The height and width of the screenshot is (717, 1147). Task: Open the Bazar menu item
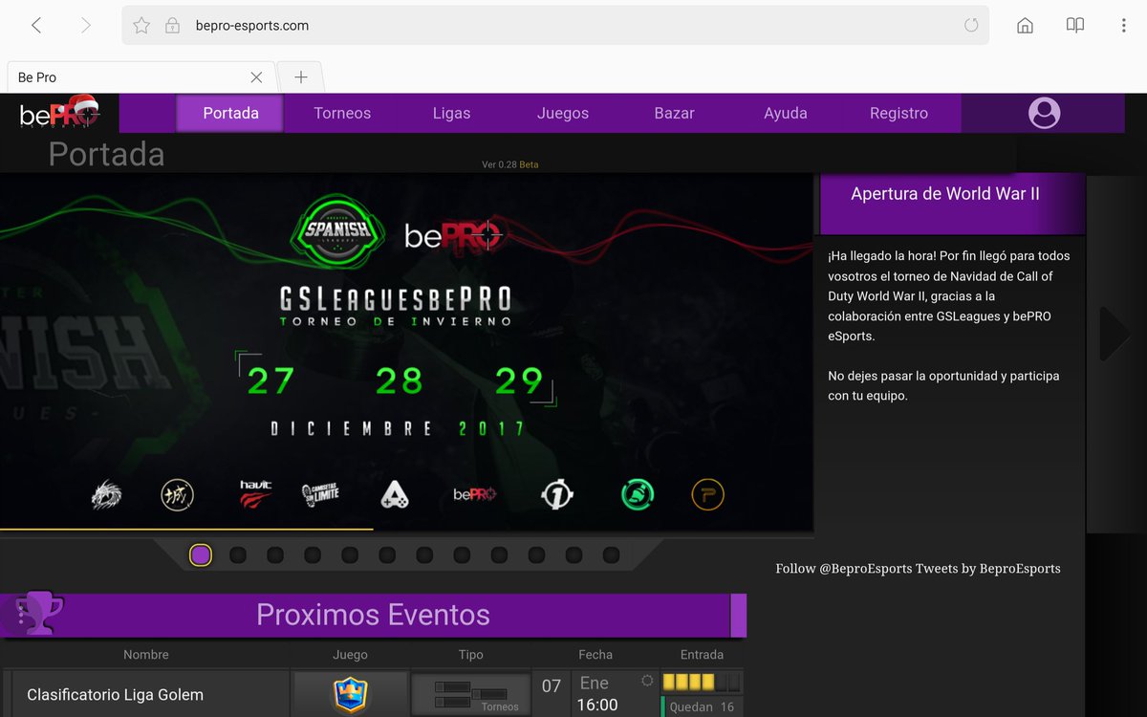[674, 113]
